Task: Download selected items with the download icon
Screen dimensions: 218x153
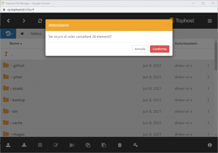Action: coord(24,145)
